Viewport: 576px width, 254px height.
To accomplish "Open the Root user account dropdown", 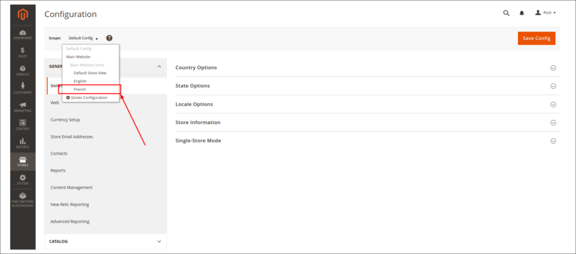I will pyautogui.click(x=545, y=13).
